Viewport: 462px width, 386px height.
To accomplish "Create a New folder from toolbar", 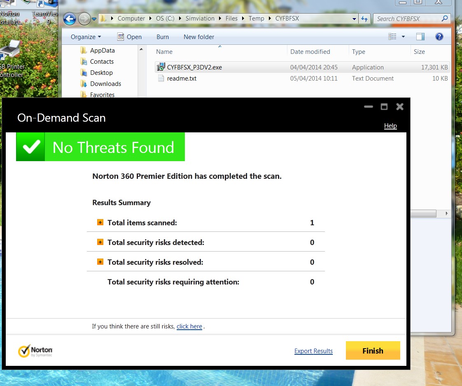I will click(199, 37).
